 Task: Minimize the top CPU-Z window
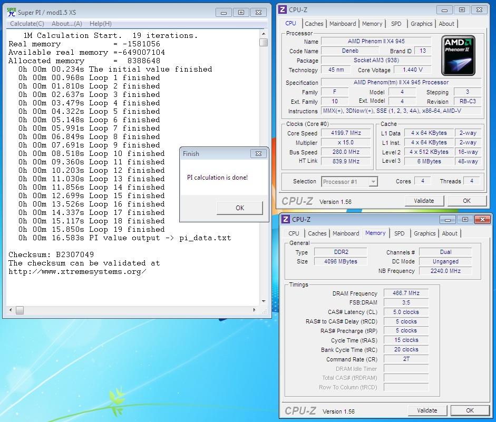pos(444,10)
